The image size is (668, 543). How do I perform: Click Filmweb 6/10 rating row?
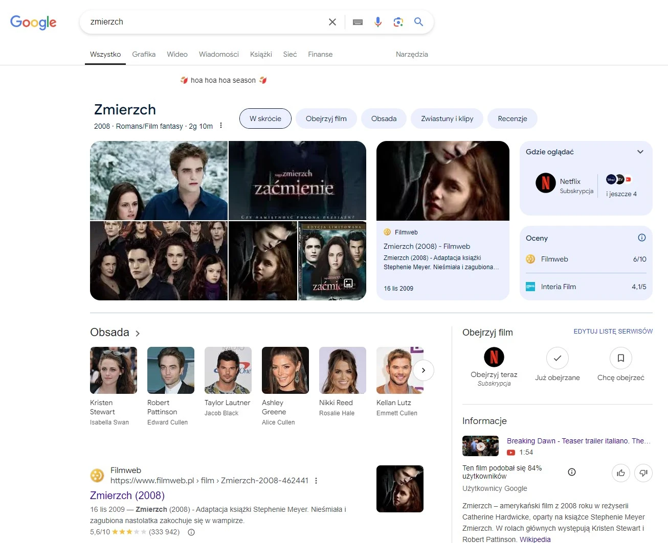586,259
